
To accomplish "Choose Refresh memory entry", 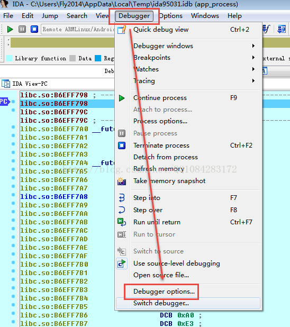I will [159, 168].
